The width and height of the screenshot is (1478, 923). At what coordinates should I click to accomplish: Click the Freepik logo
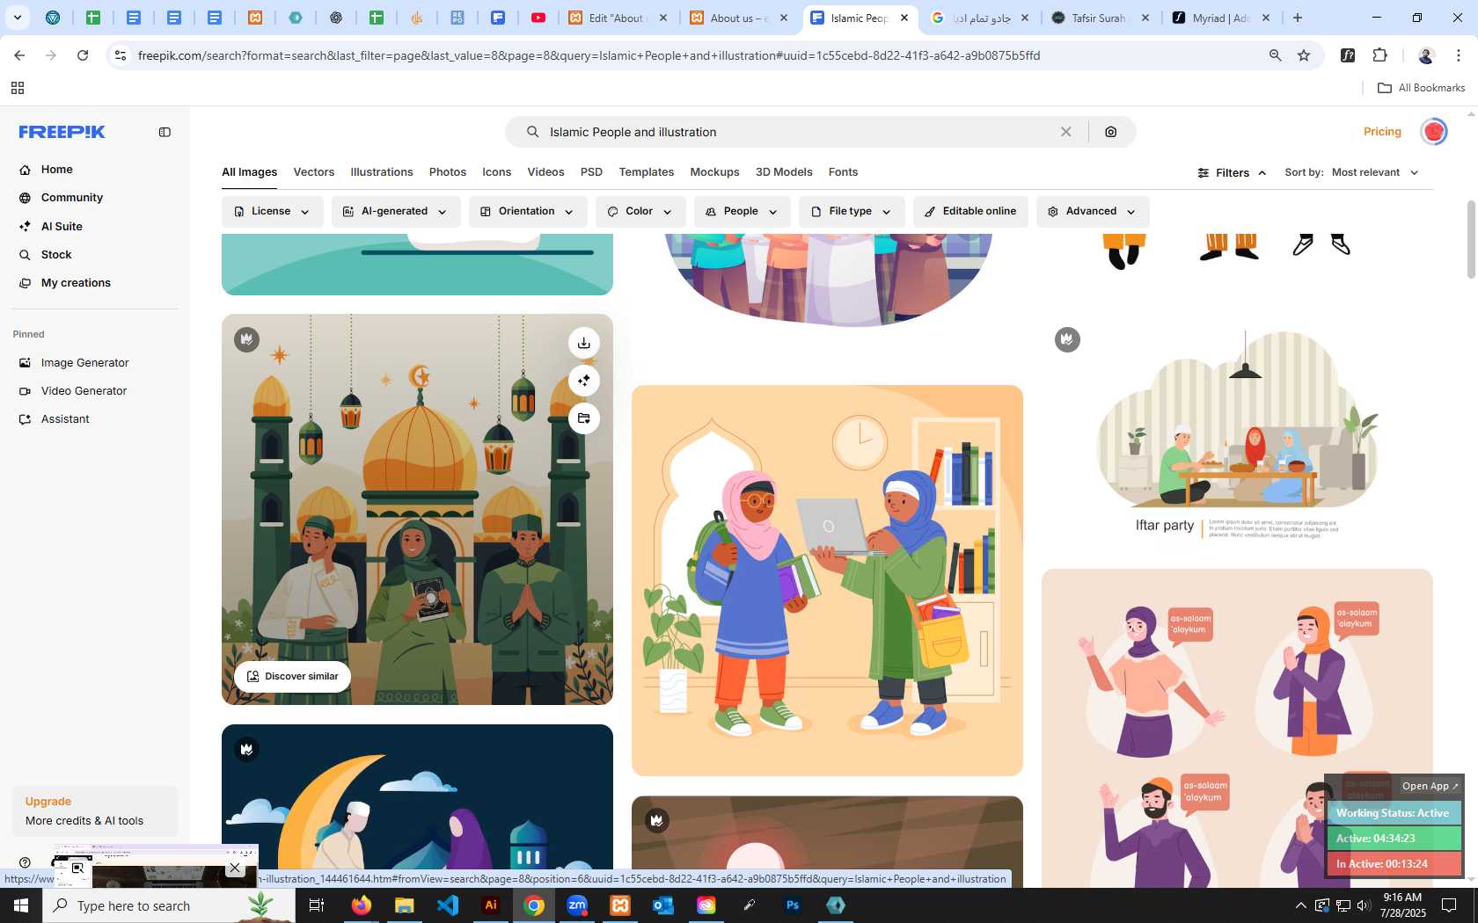coord(62,132)
